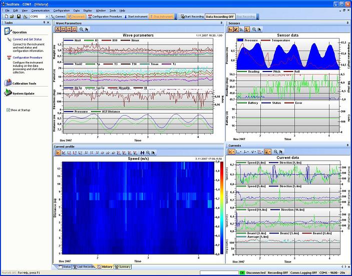Uncheck the Show at Startup checkbox
This screenshot has width=352, height=276.
[9, 109]
